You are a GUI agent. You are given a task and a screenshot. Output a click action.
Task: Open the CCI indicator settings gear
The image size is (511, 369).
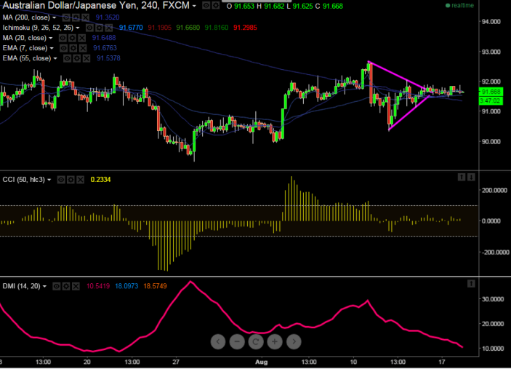coord(71,180)
